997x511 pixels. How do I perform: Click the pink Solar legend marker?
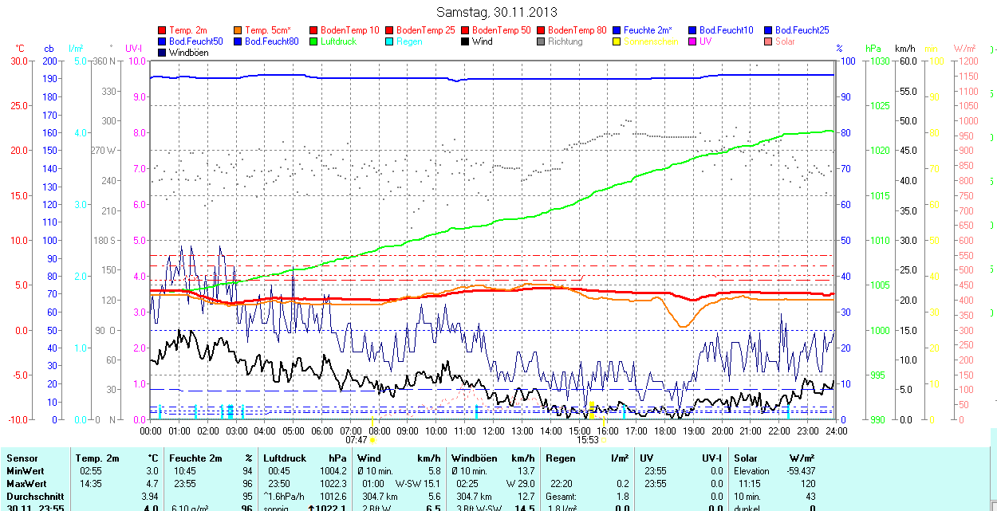coord(769,41)
